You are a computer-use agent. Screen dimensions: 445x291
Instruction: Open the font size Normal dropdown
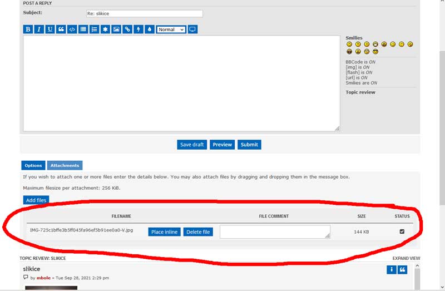click(171, 29)
